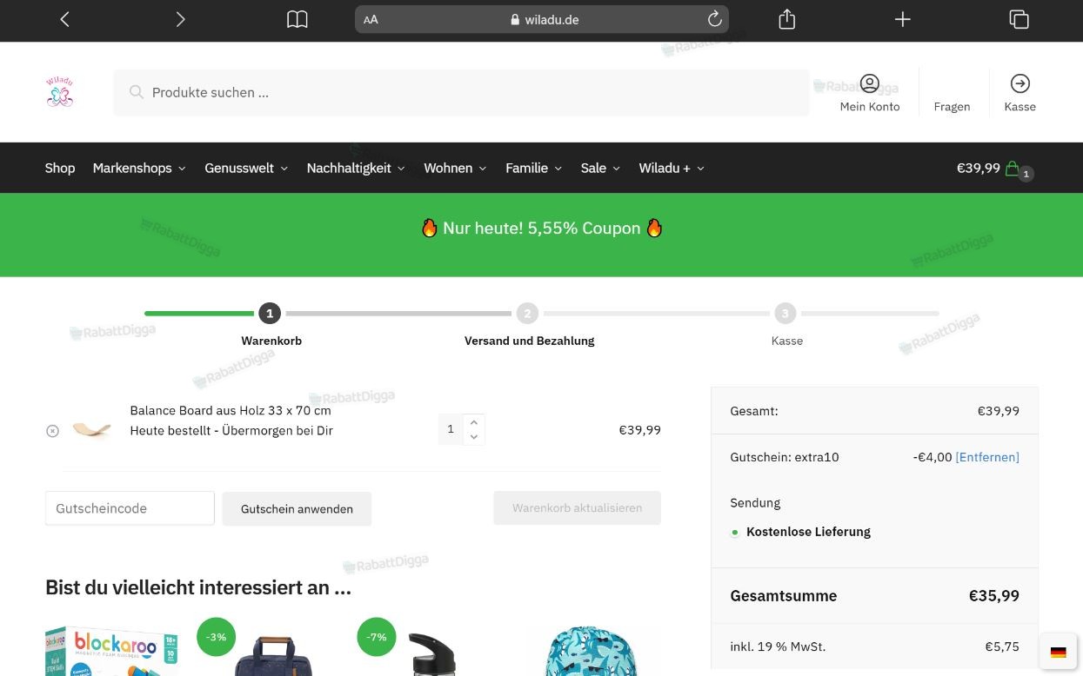Open Balance Board product thumbnail
The height and width of the screenshot is (676, 1083).
tap(91, 429)
